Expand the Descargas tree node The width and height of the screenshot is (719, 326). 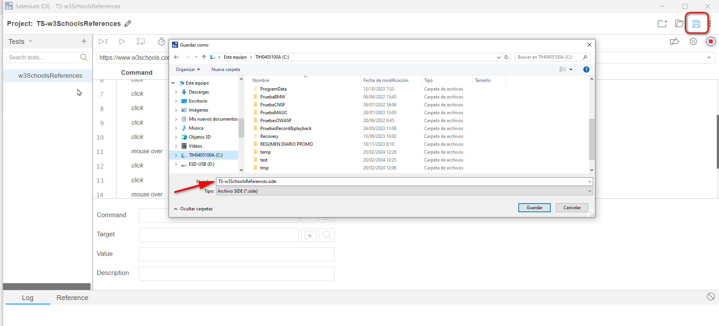(176, 92)
